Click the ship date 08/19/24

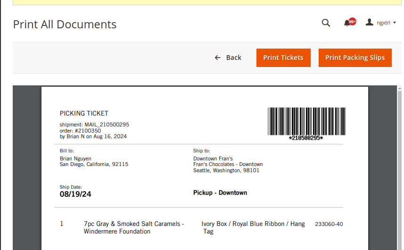pos(75,194)
